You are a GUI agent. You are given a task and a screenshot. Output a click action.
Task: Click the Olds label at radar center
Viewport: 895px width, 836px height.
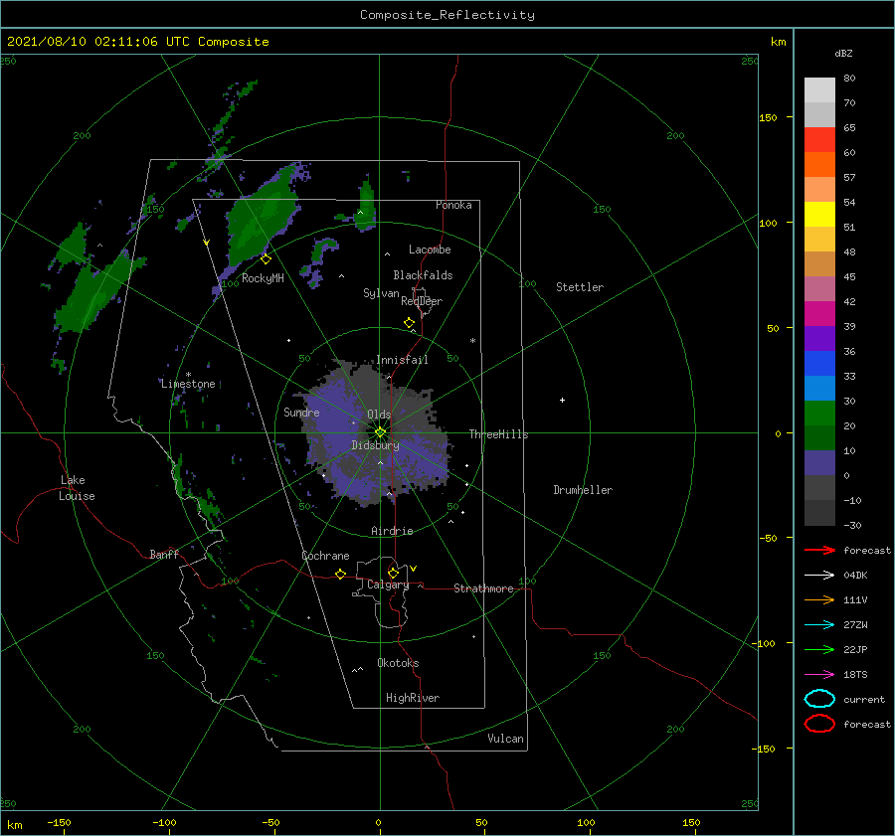coord(379,414)
